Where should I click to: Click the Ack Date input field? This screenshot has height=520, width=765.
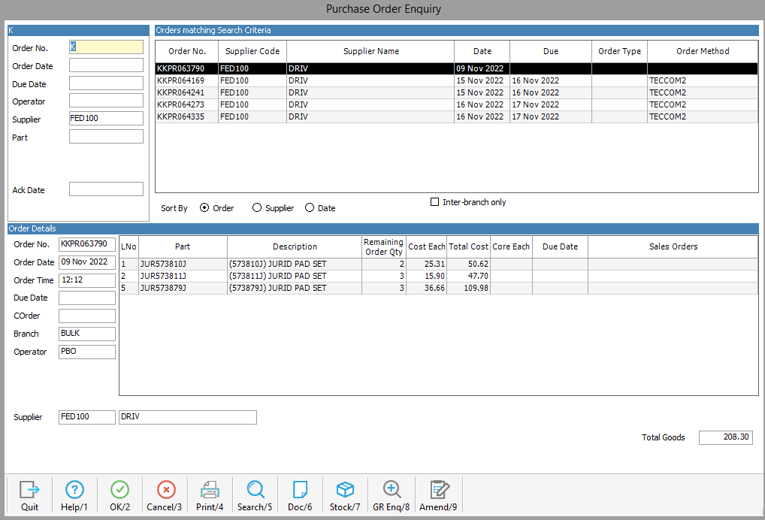(106, 189)
